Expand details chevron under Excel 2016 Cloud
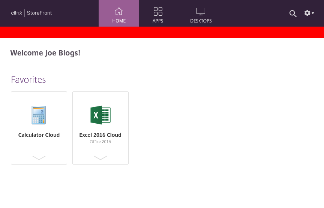The height and width of the screenshot is (208, 324). click(x=100, y=158)
